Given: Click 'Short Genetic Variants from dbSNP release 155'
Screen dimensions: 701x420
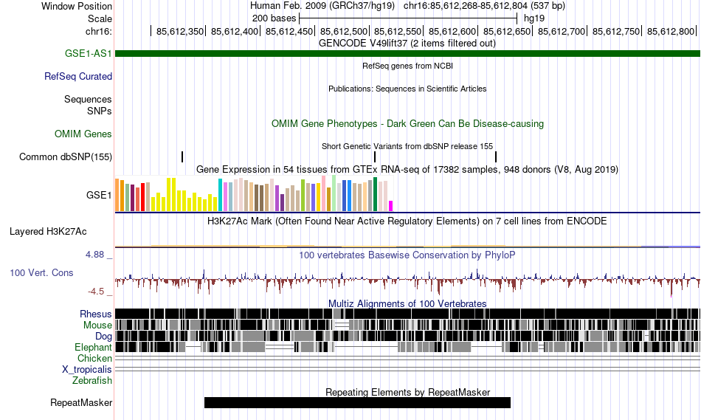Looking at the screenshot, I should [407, 146].
